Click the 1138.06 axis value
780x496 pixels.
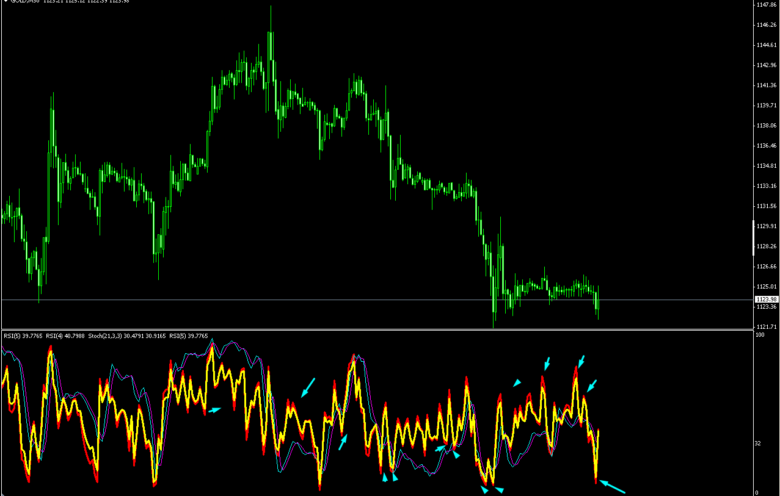(x=767, y=126)
